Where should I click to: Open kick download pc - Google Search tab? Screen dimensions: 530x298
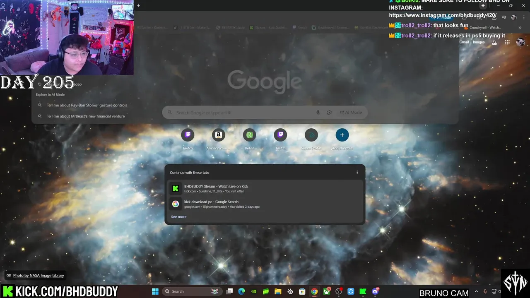point(265,204)
